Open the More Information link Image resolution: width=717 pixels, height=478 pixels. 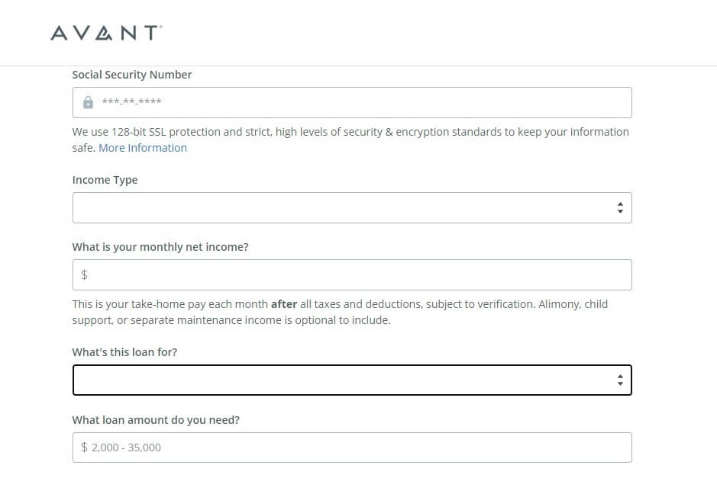143,148
